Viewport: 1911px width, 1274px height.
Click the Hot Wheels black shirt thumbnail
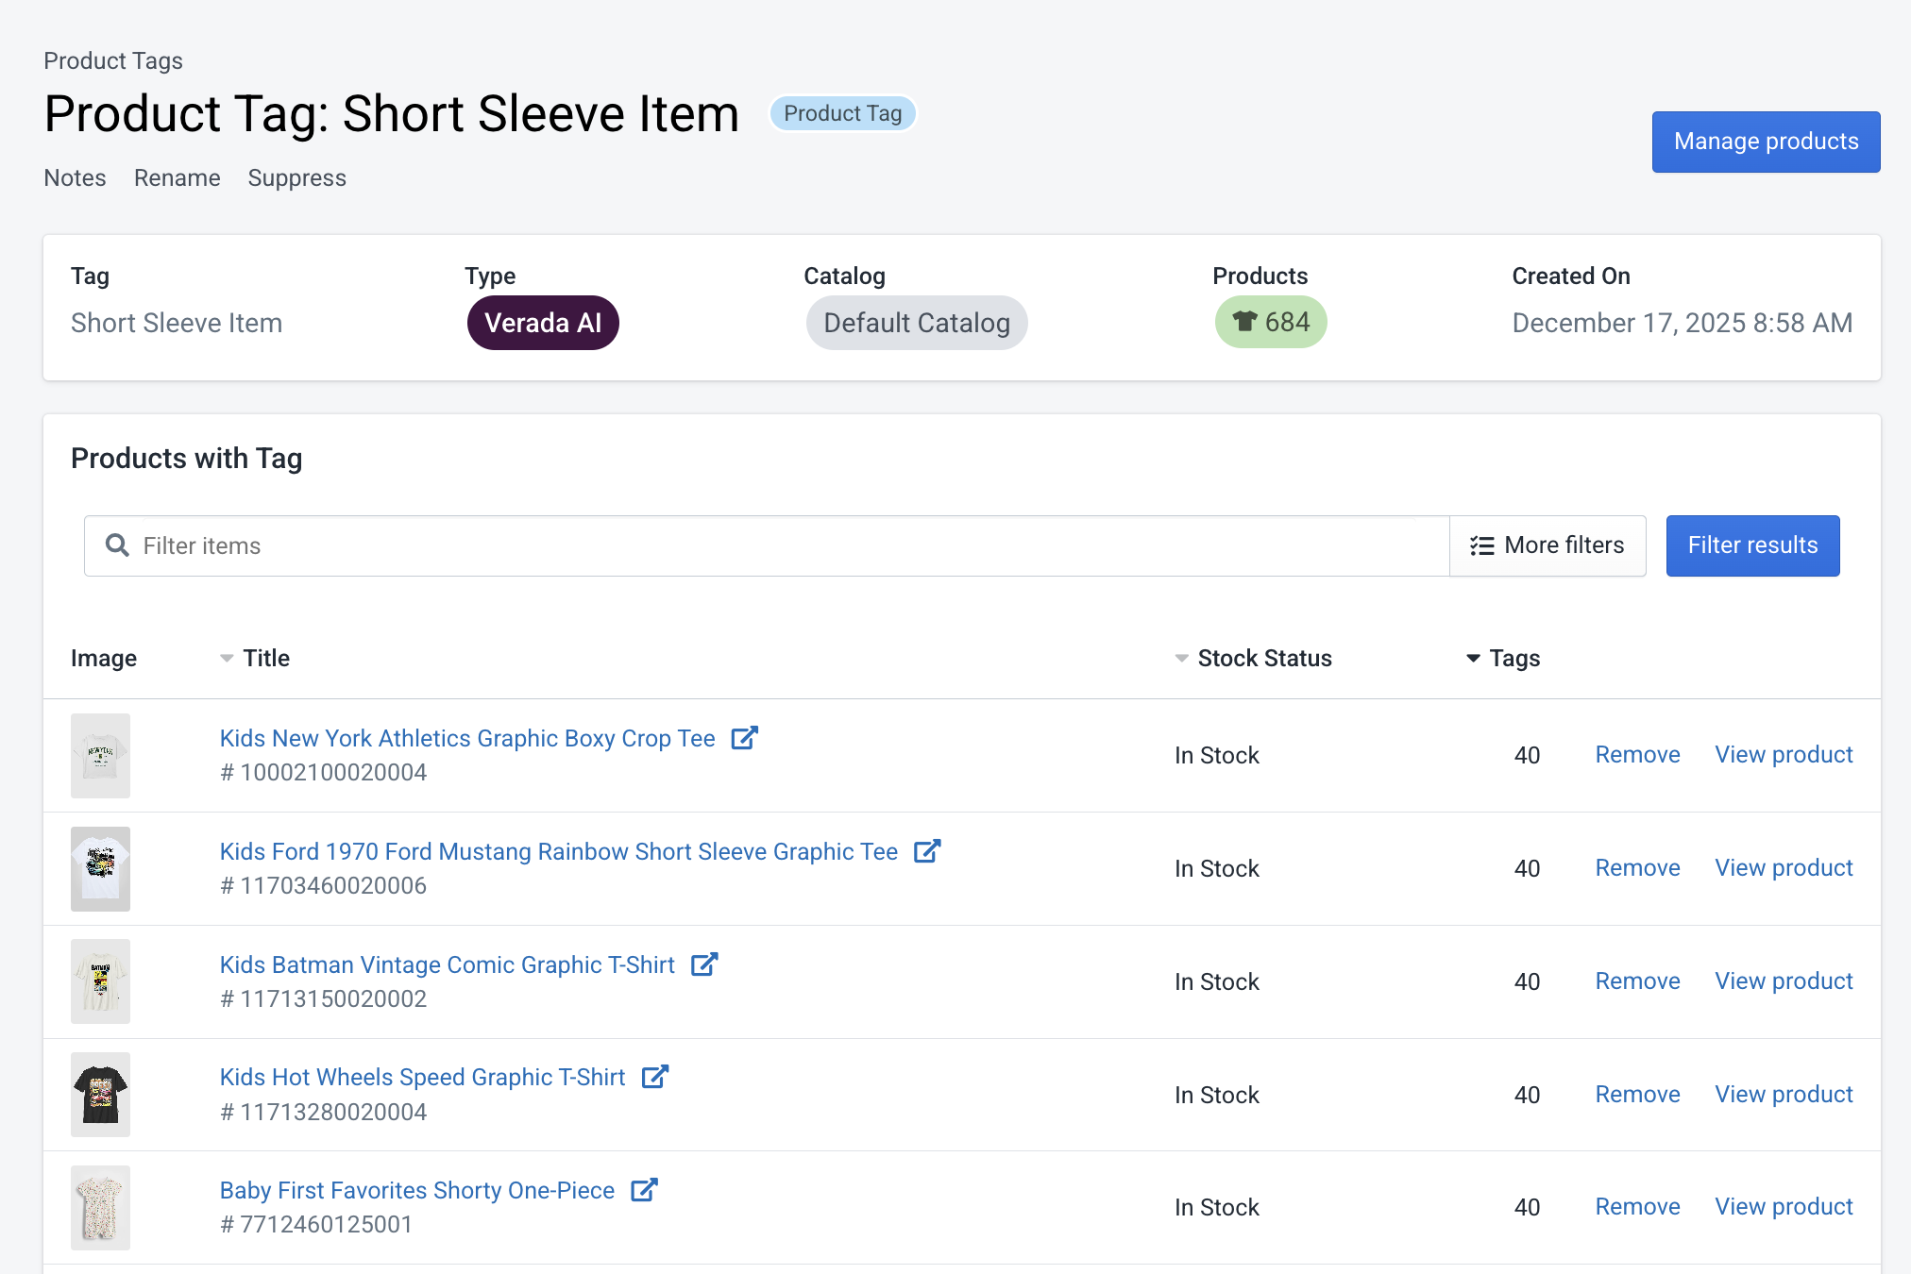coord(100,1095)
